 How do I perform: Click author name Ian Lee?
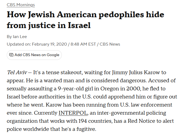coord(20,37)
